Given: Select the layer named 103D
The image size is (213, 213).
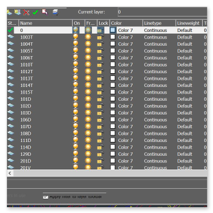Looking at the screenshot, I should (x=26, y=113).
